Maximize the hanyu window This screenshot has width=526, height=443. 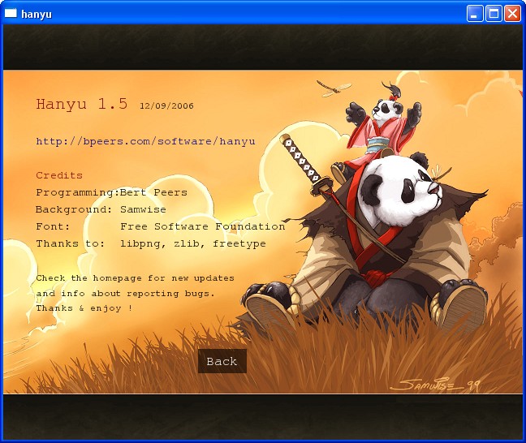coord(494,14)
